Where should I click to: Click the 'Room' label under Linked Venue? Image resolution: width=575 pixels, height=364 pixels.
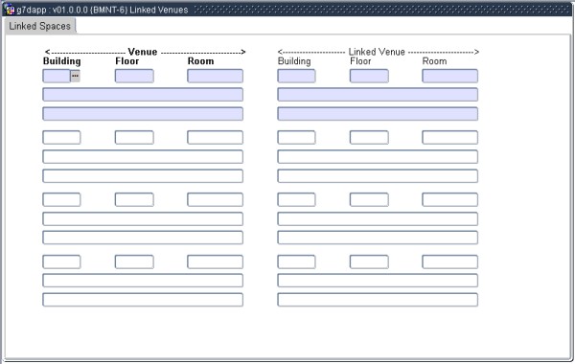coord(434,61)
